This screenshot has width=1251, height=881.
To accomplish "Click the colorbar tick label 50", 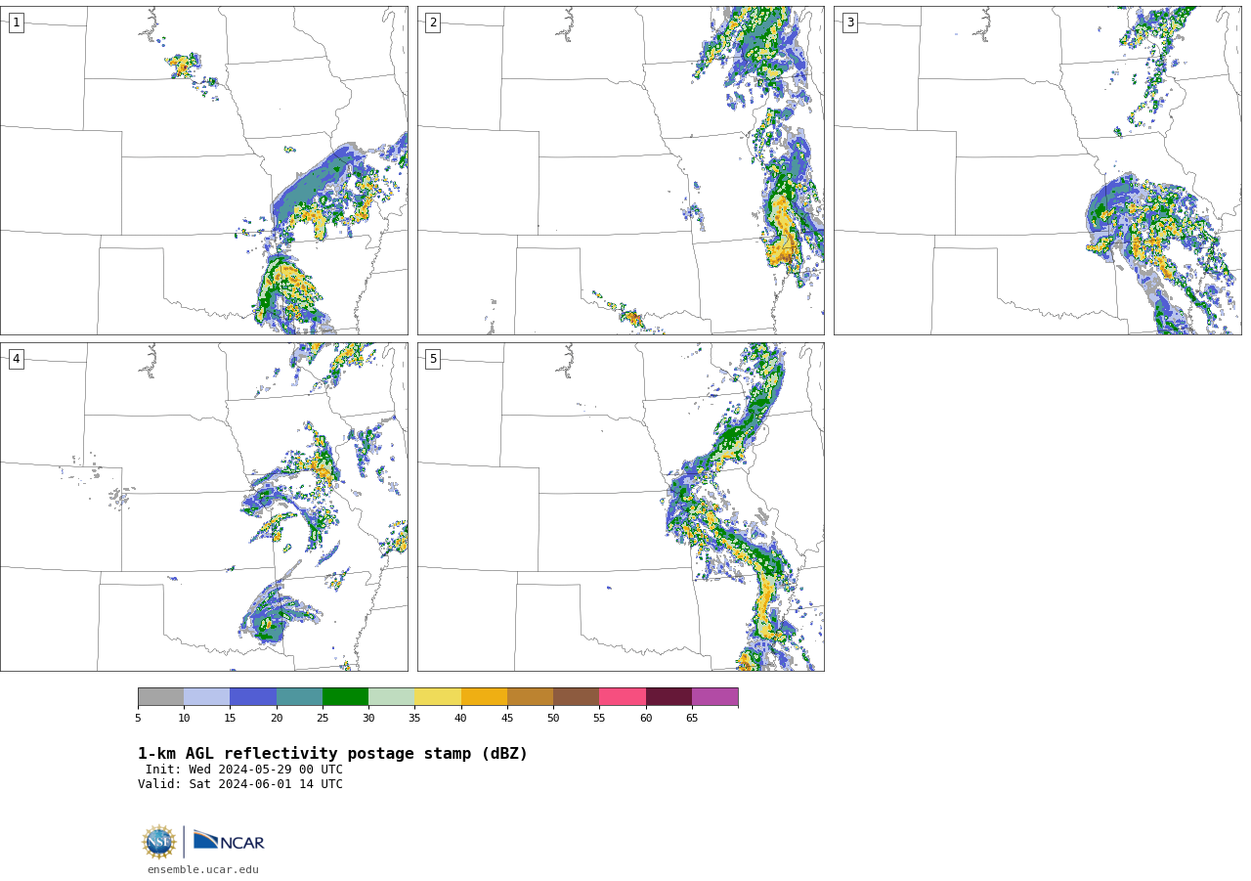I will pos(553,719).
